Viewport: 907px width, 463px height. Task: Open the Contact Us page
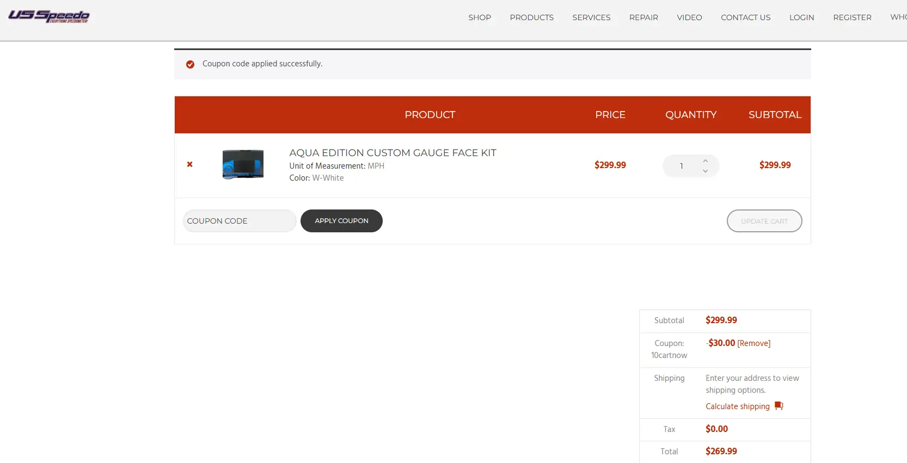[x=745, y=17]
